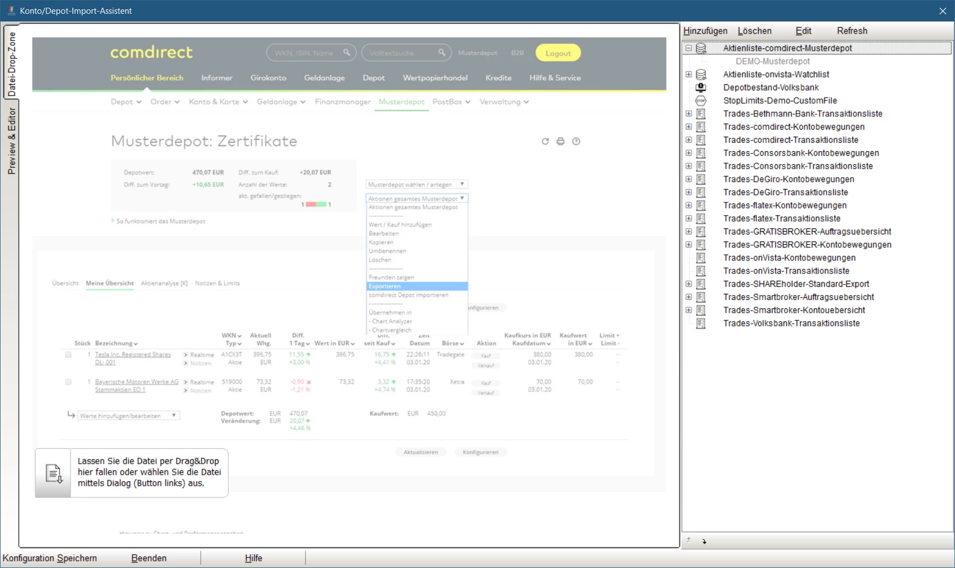Click the STOP sign icon of StopLimits-Demo-CustomFile
Screen dimensions: 955x568
click(x=701, y=101)
